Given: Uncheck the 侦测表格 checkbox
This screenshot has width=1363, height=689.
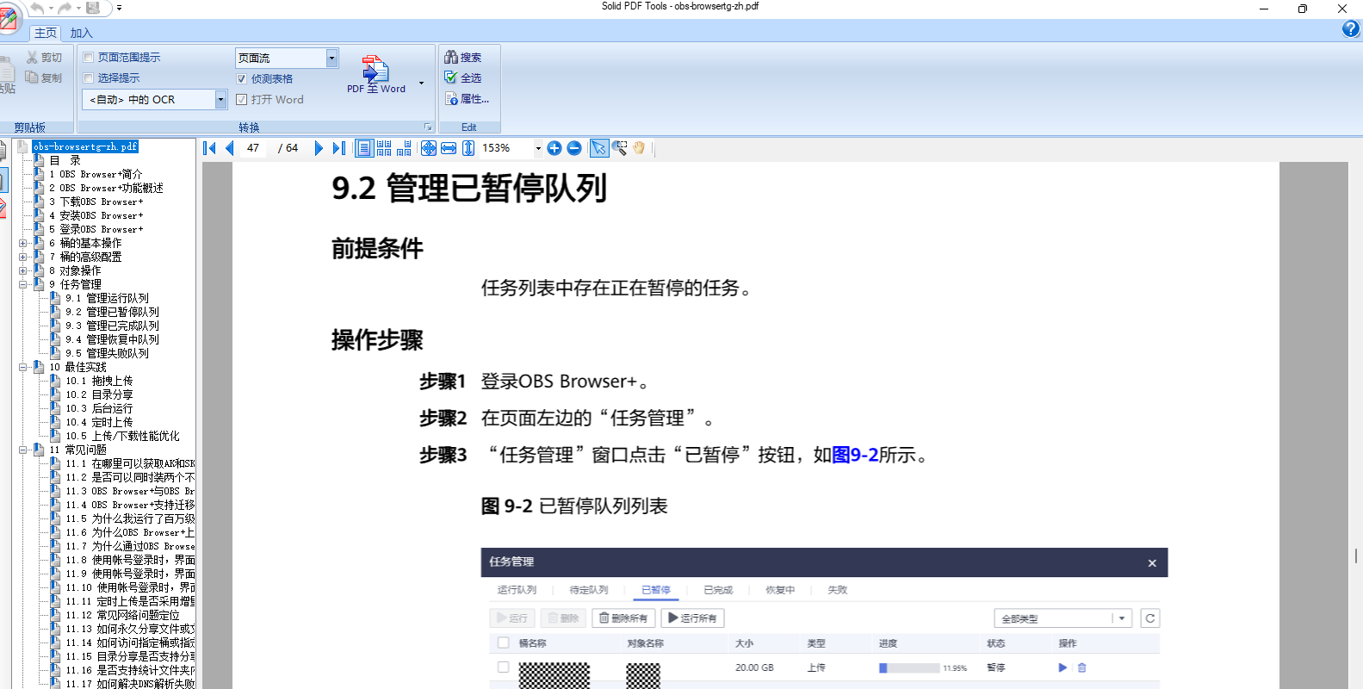Looking at the screenshot, I should (242, 78).
